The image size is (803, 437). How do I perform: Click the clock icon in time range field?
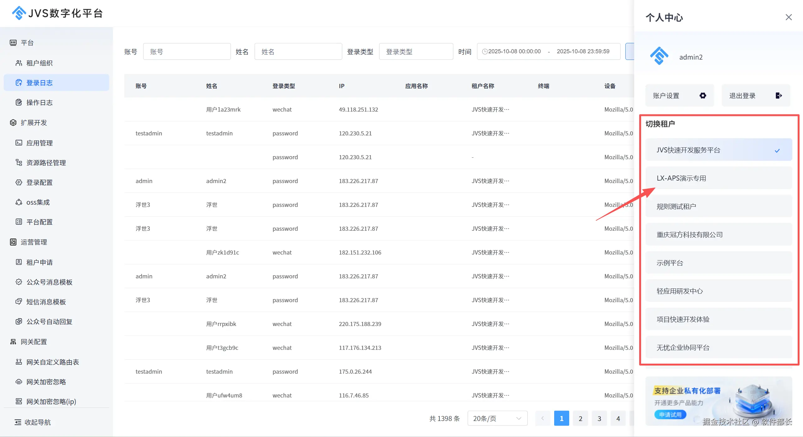(485, 51)
